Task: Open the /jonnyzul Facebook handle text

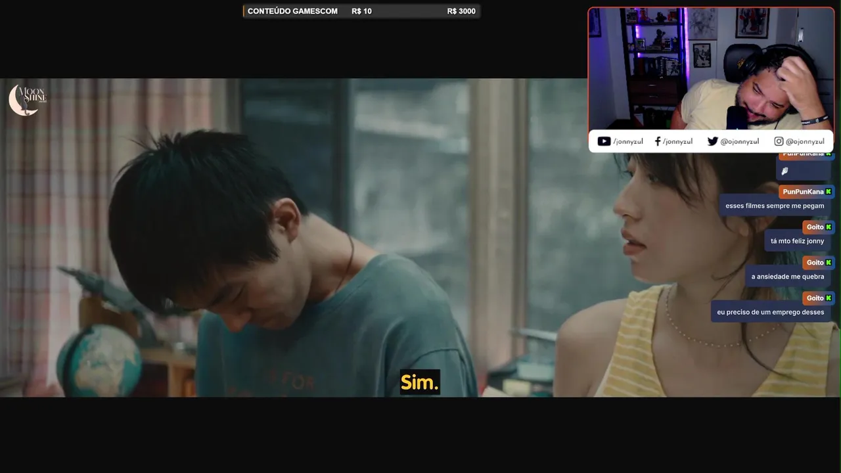Action: point(677,141)
